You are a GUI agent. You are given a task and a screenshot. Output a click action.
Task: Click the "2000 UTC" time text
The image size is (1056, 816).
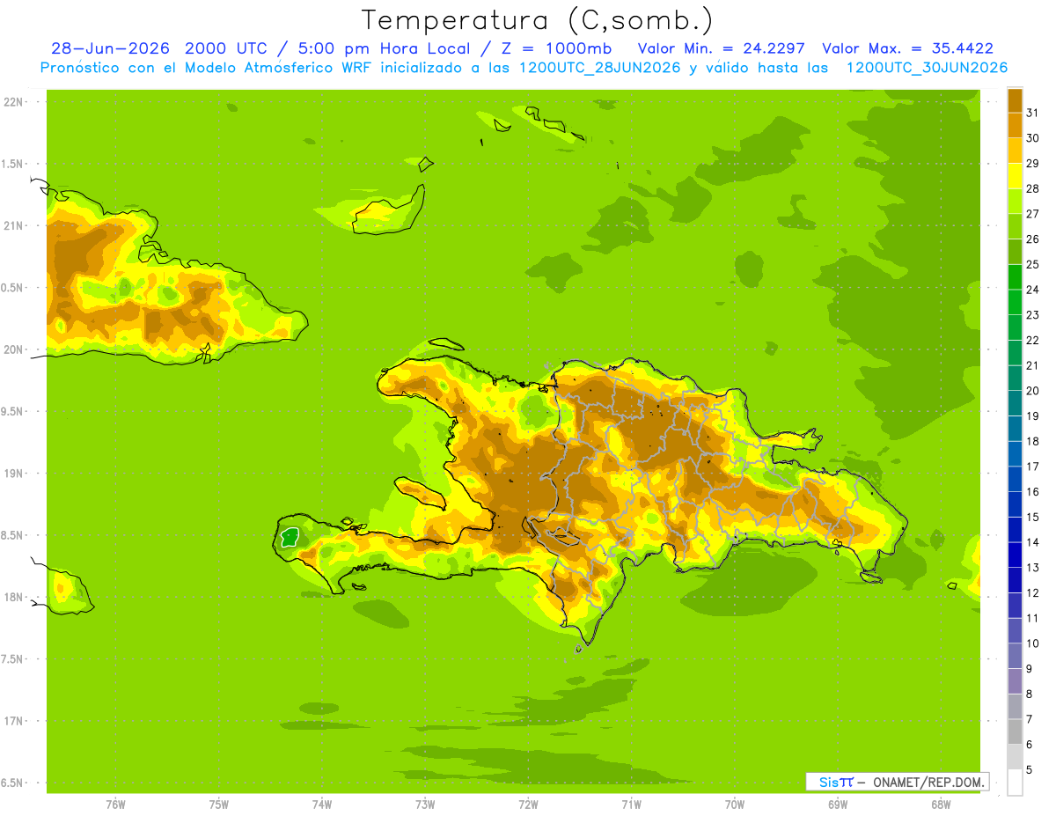tap(227, 48)
